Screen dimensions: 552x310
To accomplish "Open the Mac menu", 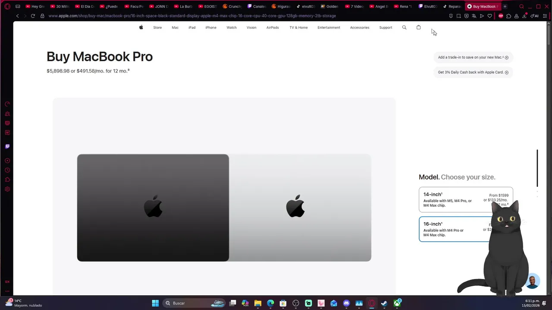I will [x=175, y=28].
